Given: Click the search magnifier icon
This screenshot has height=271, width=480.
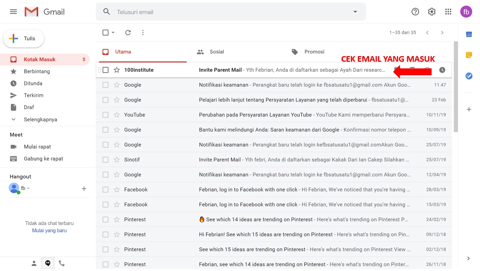Looking at the screenshot, I should pos(106,12).
